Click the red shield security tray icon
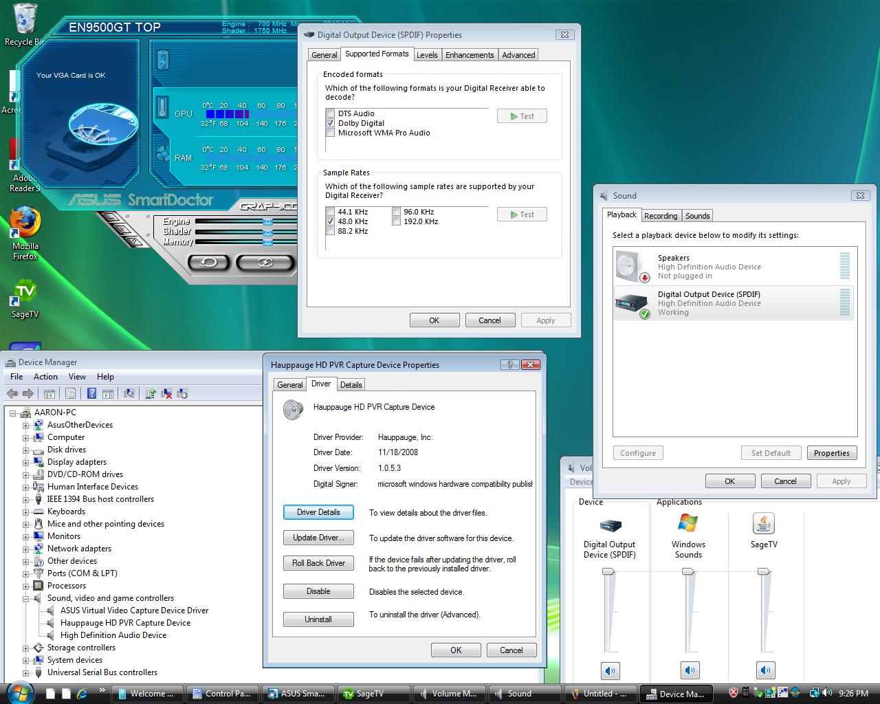880x704 pixels. [x=733, y=693]
